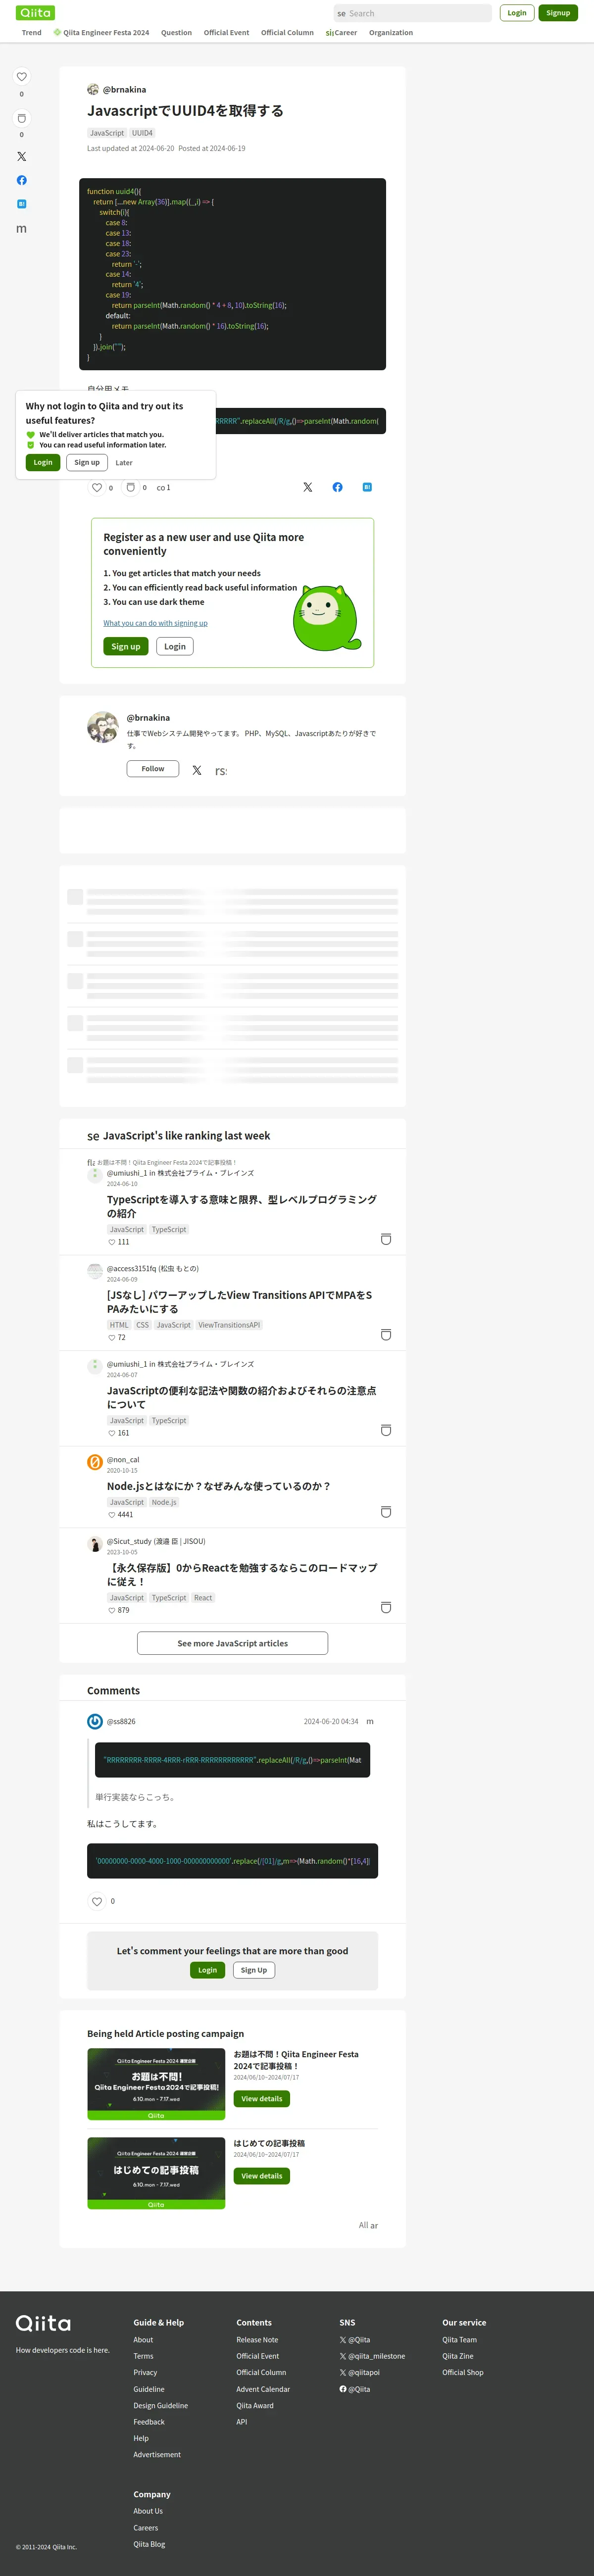This screenshot has width=594, height=2576.
Task: Click View details for お題は不問 campaign
Action: pyautogui.click(x=262, y=2099)
